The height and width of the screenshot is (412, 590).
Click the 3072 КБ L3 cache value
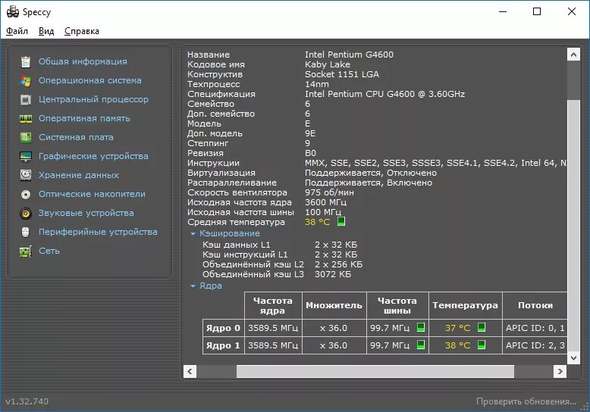point(333,274)
